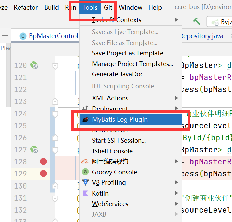Toggle breakpoint on line 128
This screenshot has height=222, width=232.
click(x=43, y=161)
